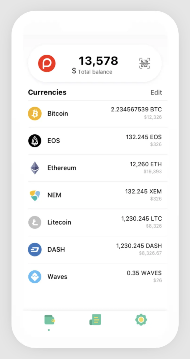Tap the Litecoin coin icon
190x359 pixels.
click(35, 222)
